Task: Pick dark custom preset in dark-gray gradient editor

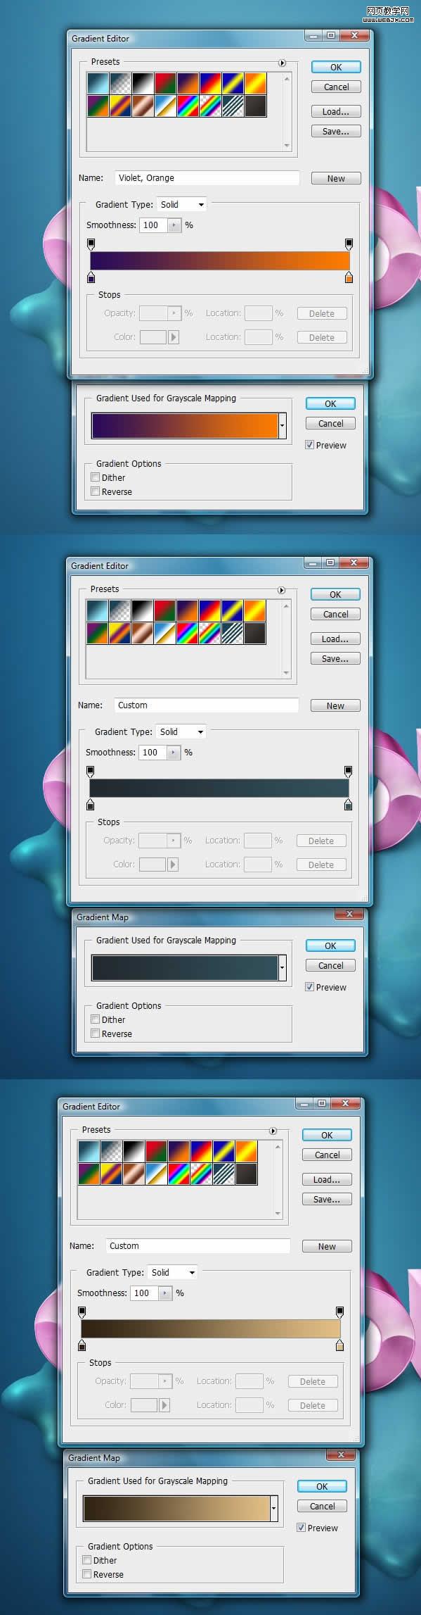Action: pyautogui.click(x=254, y=633)
